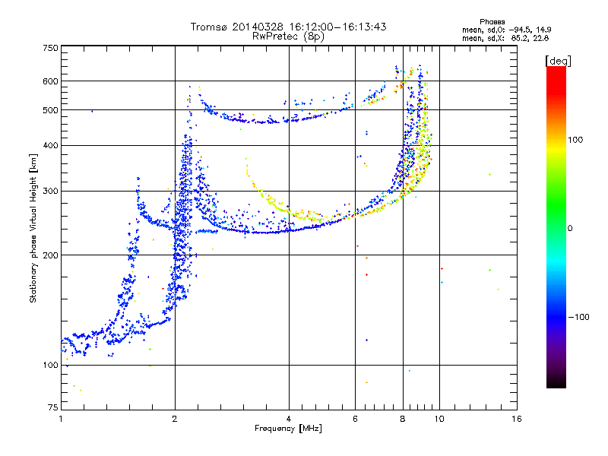The width and height of the screenshot is (608, 456).
Task: Pick the red band of the colorbar
Action: (556, 80)
